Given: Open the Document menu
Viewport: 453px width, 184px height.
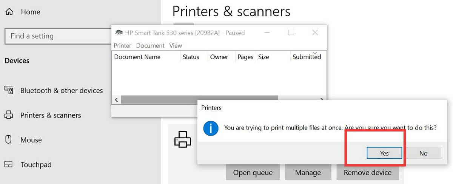Looking at the screenshot, I should point(150,45).
